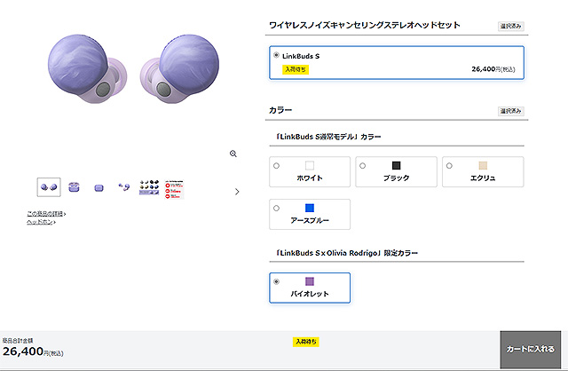Pick the ecru beige color swatch
The image size is (568, 371).
point(483,166)
